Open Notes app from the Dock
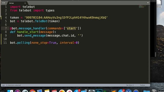The height and width of the screenshot is (92, 164). [x=47, y=91]
